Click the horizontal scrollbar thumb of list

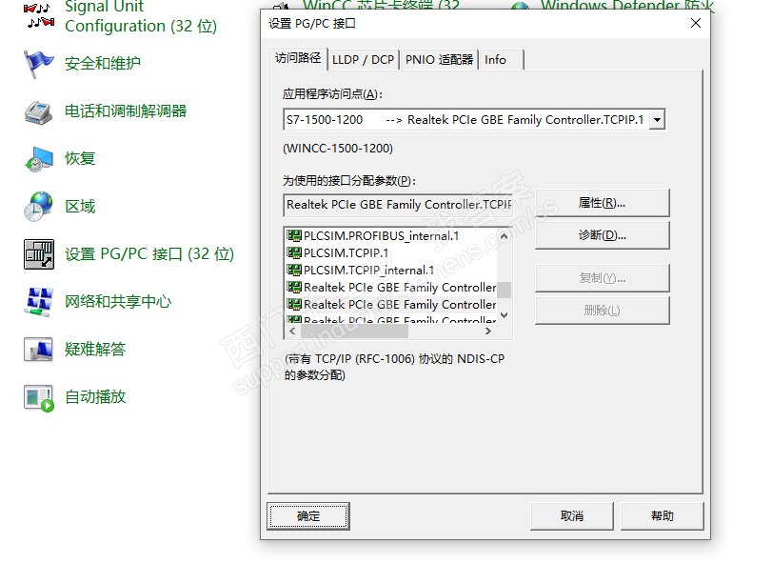click(x=354, y=332)
